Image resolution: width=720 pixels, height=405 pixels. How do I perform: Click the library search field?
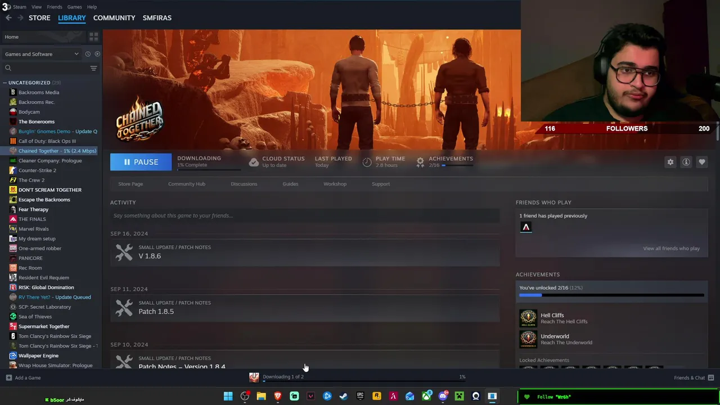(x=51, y=68)
